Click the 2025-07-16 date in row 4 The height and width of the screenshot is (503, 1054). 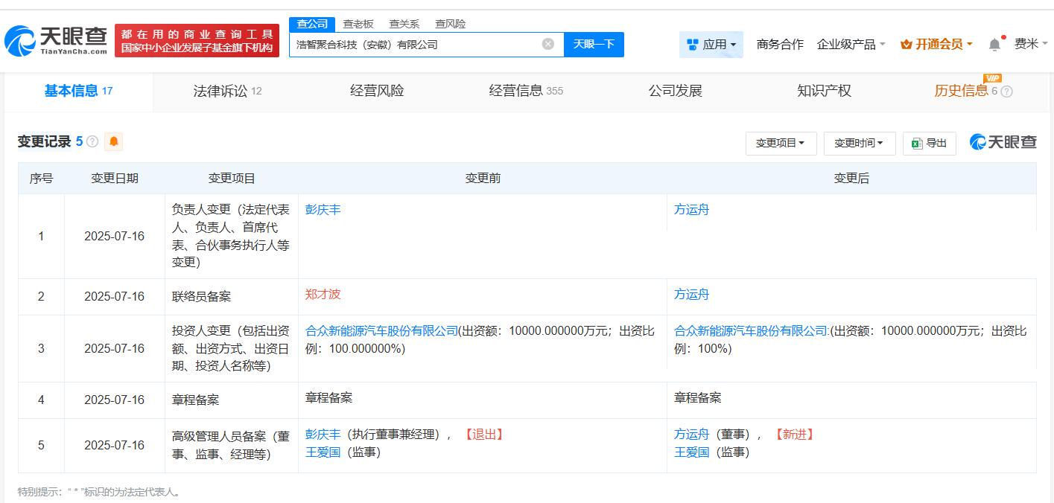(115, 400)
